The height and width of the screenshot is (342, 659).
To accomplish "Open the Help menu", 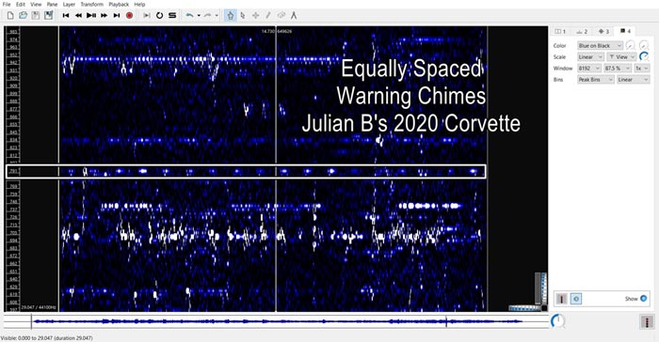I will (x=139, y=4).
